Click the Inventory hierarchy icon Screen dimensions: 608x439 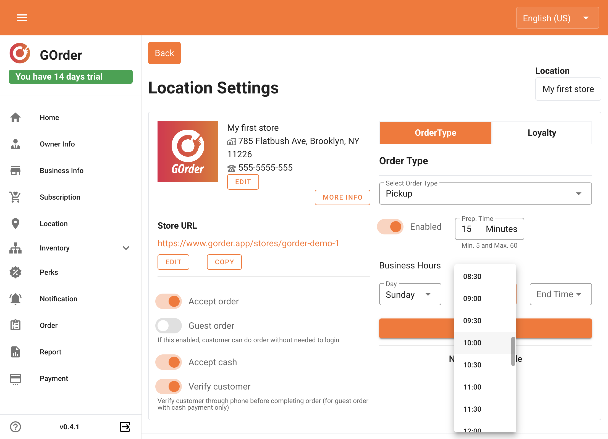click(x=15, y=248)
